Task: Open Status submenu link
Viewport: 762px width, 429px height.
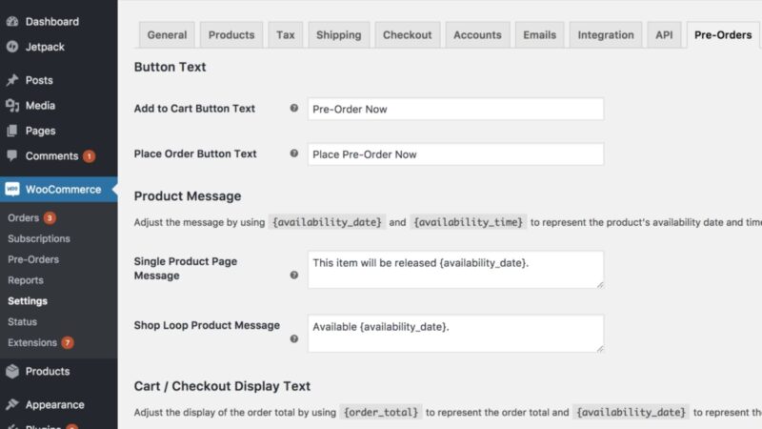Action: [22, 322]
